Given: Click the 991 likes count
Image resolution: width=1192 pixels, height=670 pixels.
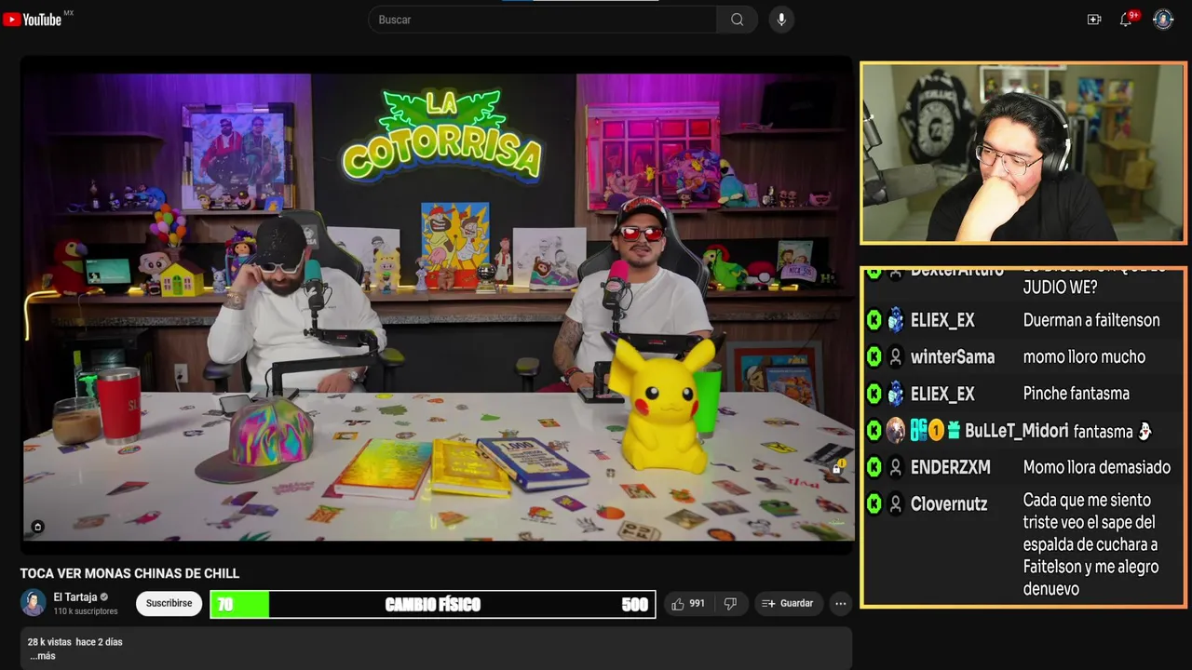Looking at the screenshot, I should (697, 604).
